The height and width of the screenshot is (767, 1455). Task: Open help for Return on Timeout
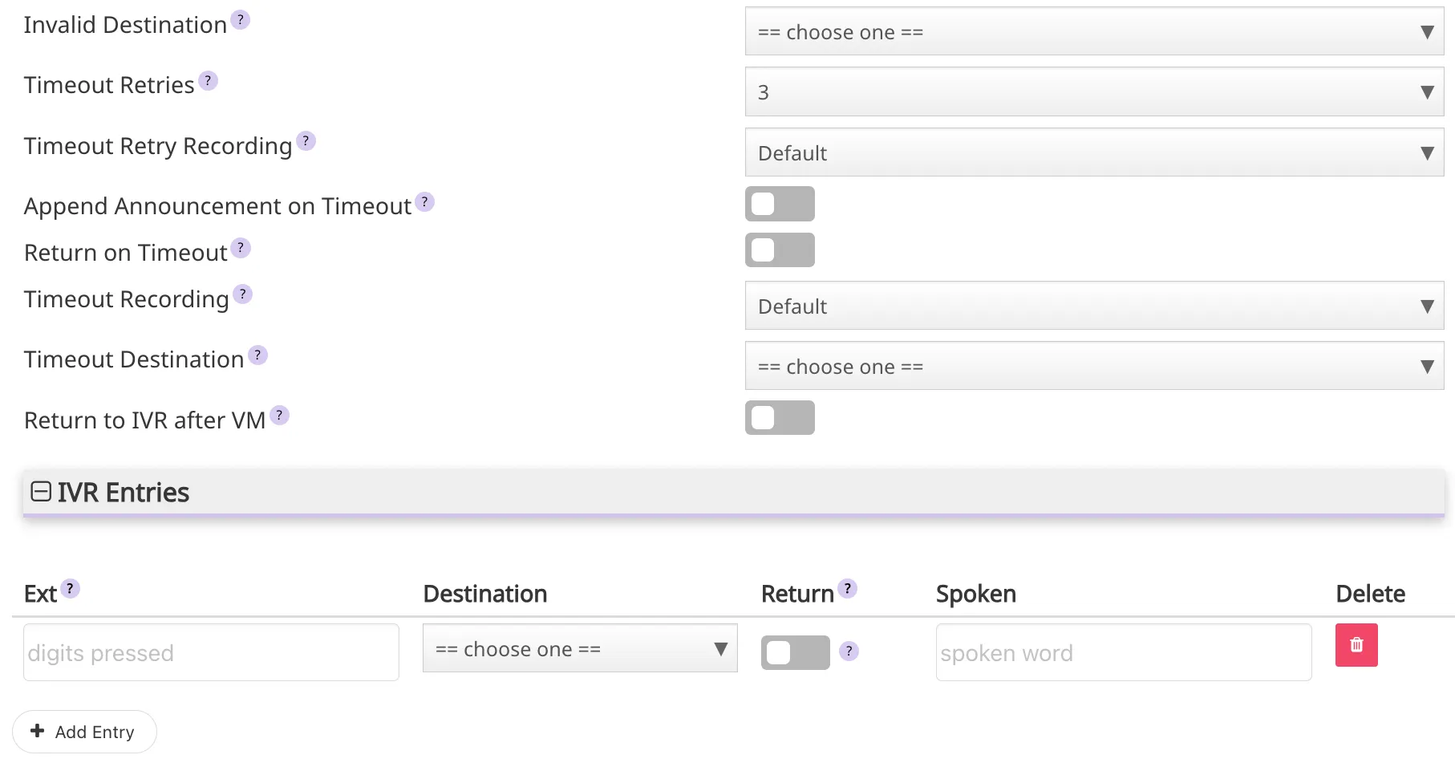(x=241, y=248)
